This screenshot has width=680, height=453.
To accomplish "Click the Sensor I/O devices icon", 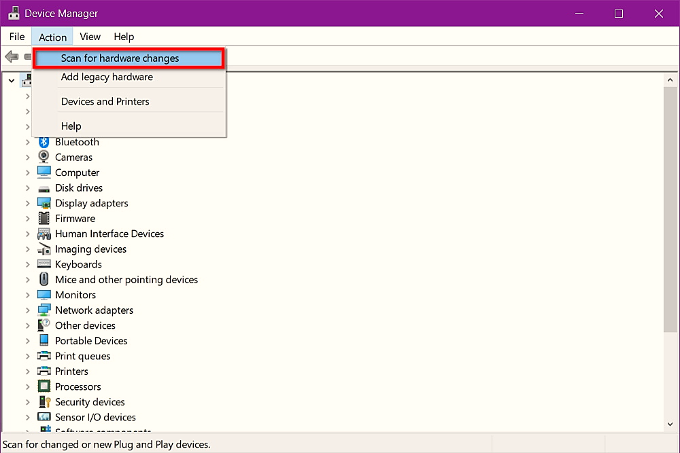I will click(44, 417).
